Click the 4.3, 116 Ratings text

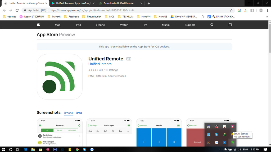(109, 70)
